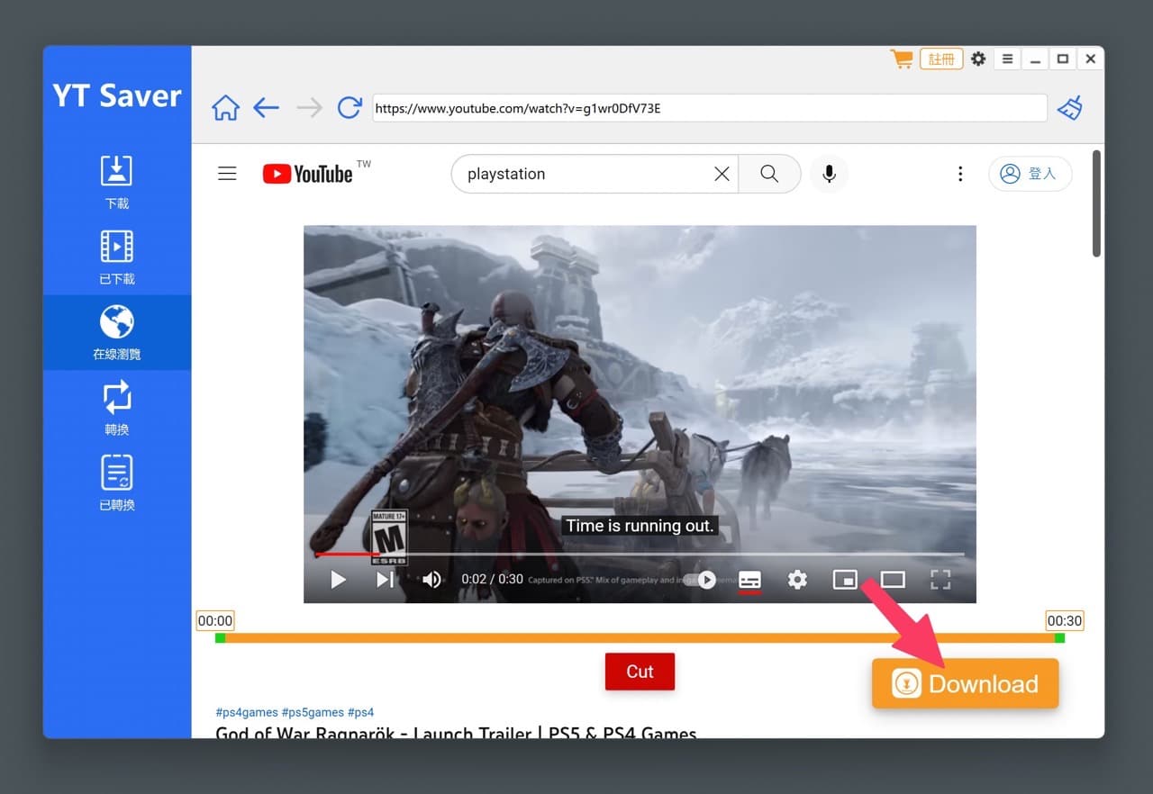The height and width of the screenshot is (794, 1153).
Task: Enable miniplayer mode
Action: [x=845, y=580]
